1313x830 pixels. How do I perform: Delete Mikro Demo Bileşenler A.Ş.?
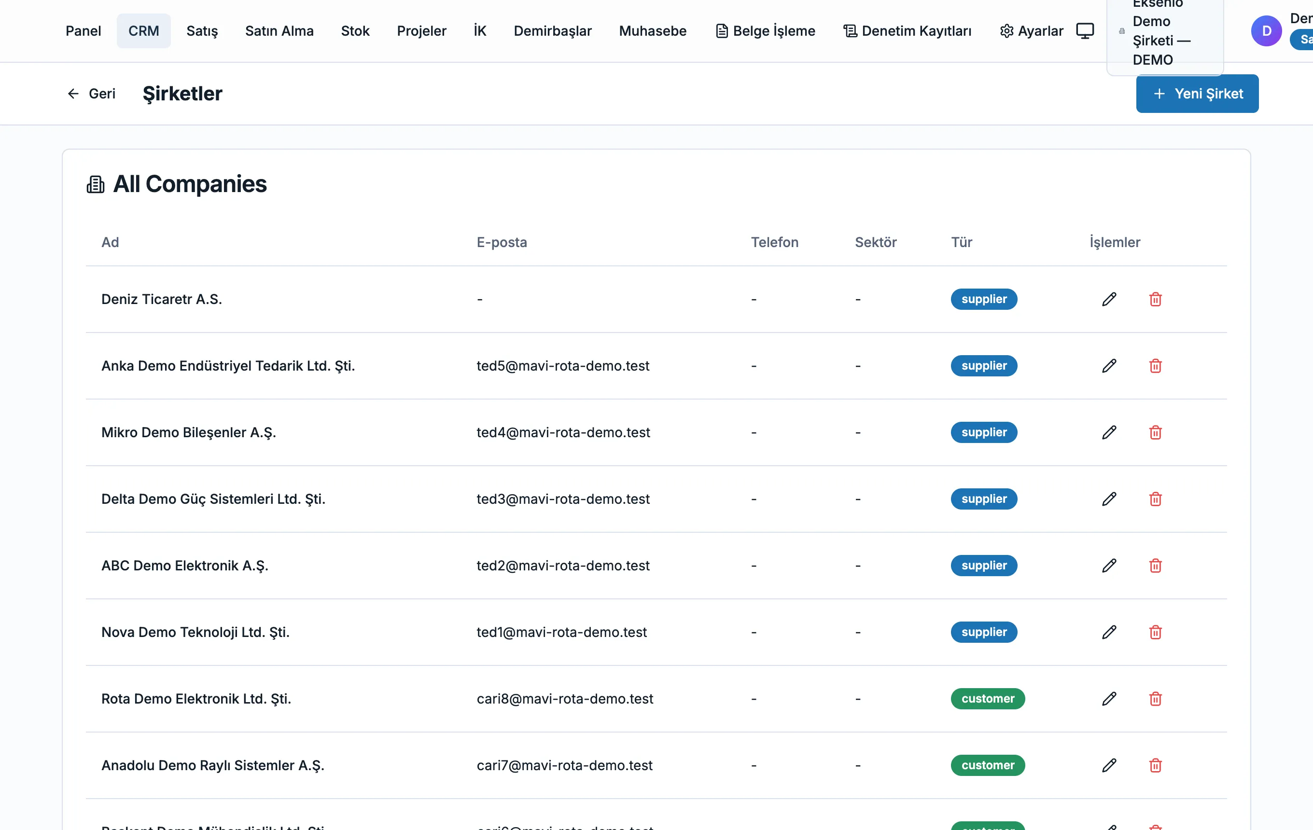(x=1155, y=432)
